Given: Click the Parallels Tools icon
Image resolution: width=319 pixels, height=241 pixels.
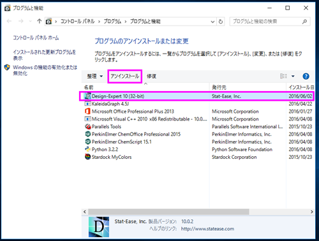Looking at the screenshot, I should point(87,126).
